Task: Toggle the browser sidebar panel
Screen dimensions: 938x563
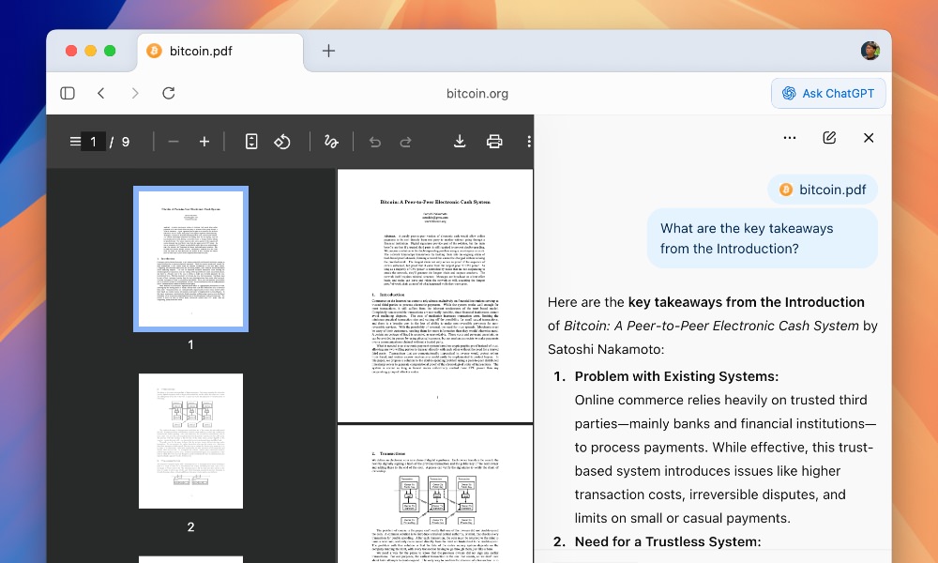Action: coord(67,93)
